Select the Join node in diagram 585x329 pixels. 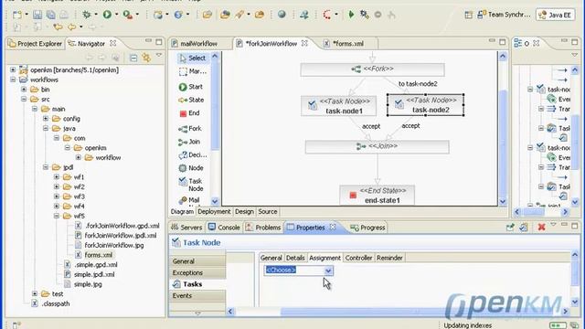(377, 146)
